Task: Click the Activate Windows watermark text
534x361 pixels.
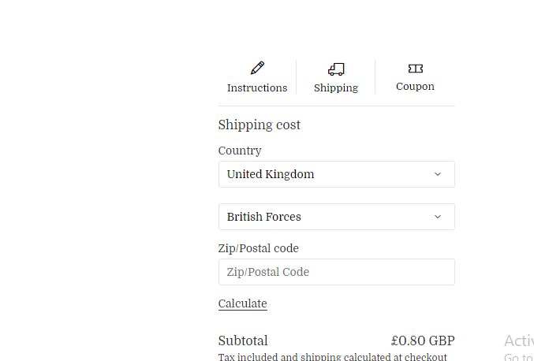Action: (x=519, y=341)
